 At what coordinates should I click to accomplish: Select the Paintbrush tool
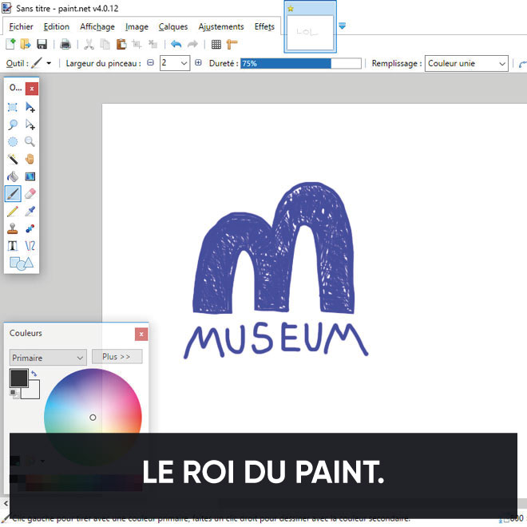click(x=13, y=193)
